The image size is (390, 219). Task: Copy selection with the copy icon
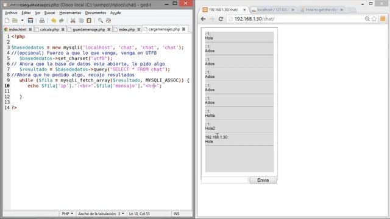(81, 21)
